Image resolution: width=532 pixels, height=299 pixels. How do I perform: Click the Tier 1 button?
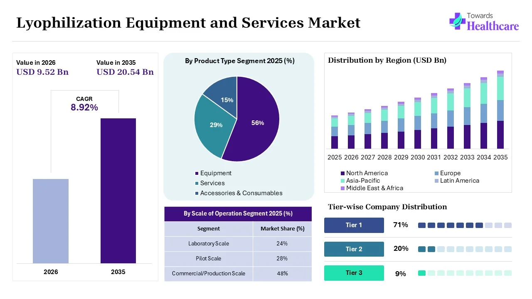pos(354,225)
